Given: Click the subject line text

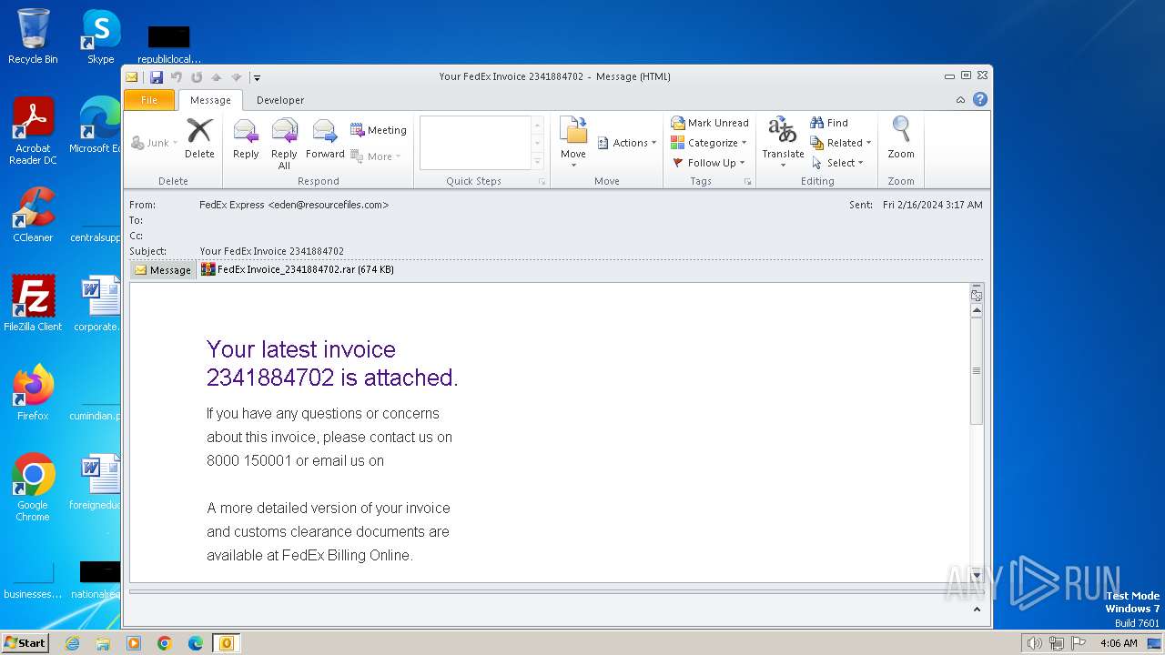Looking at the screenshot, I should click(272, 251).
